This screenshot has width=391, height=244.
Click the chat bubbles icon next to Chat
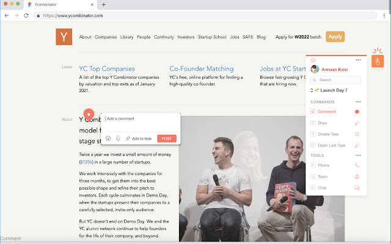pos(357,188)
